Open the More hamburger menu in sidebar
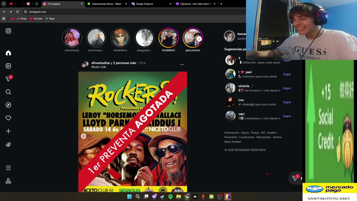Viewport: 357px width, 201px height. (8, 168)
